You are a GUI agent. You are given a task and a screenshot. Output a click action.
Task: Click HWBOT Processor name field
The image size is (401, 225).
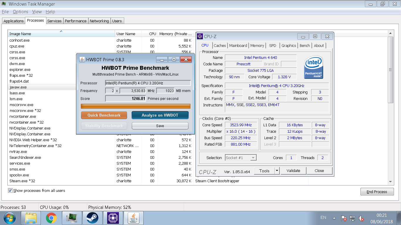pyautogui.click(x=148, y=83)
